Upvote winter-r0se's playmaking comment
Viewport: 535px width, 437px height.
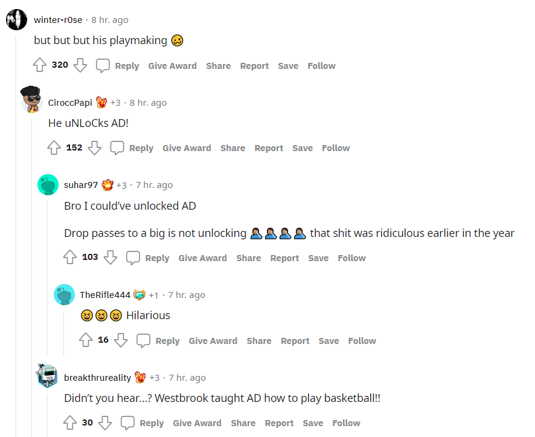40,65
